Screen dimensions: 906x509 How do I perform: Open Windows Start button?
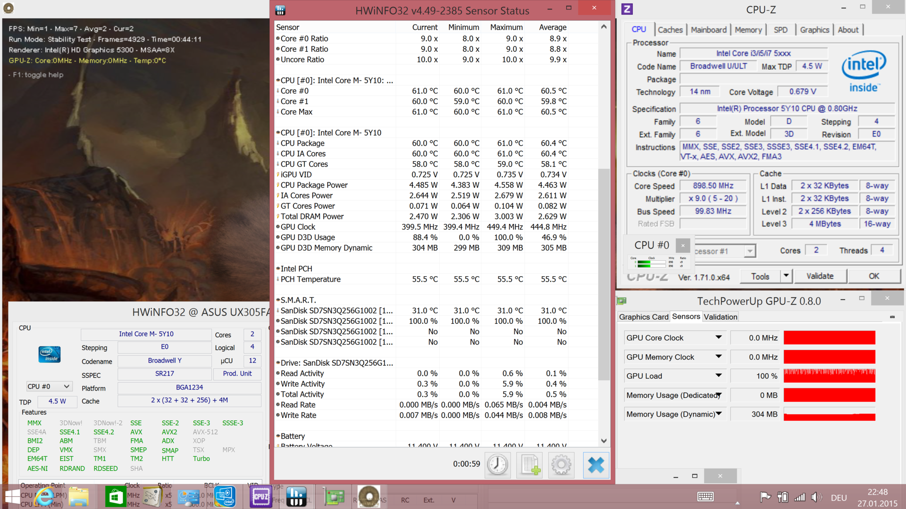(x=12, y=497)
